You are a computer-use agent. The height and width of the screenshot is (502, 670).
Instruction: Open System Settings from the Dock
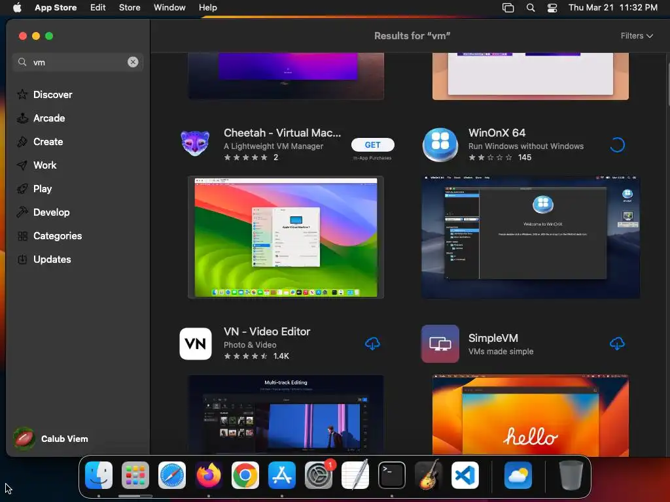(x=319, y=475)
